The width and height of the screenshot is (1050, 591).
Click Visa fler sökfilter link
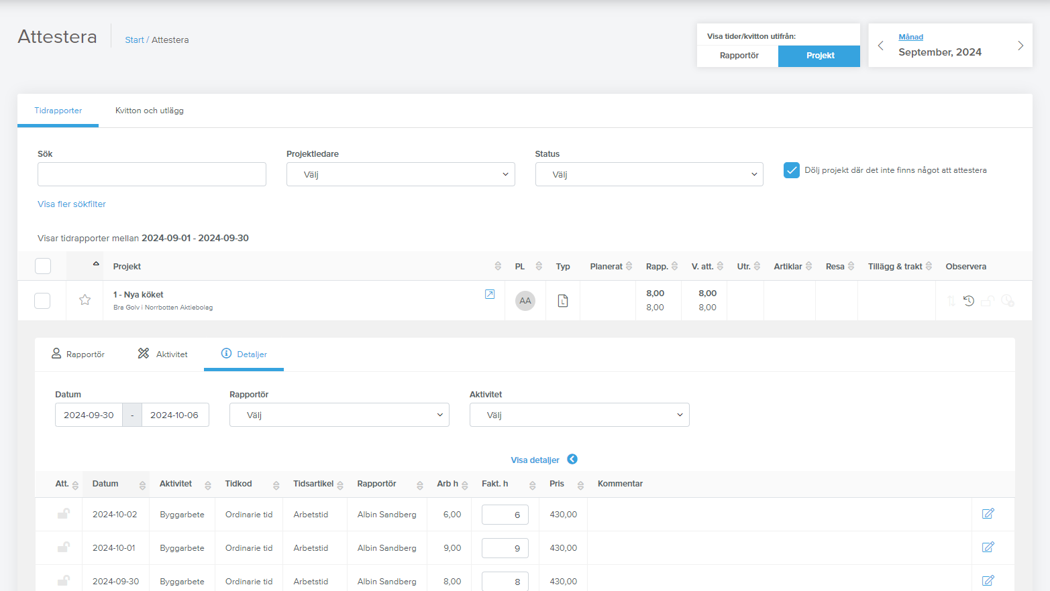pyautogui.click(x=72, y=204)
